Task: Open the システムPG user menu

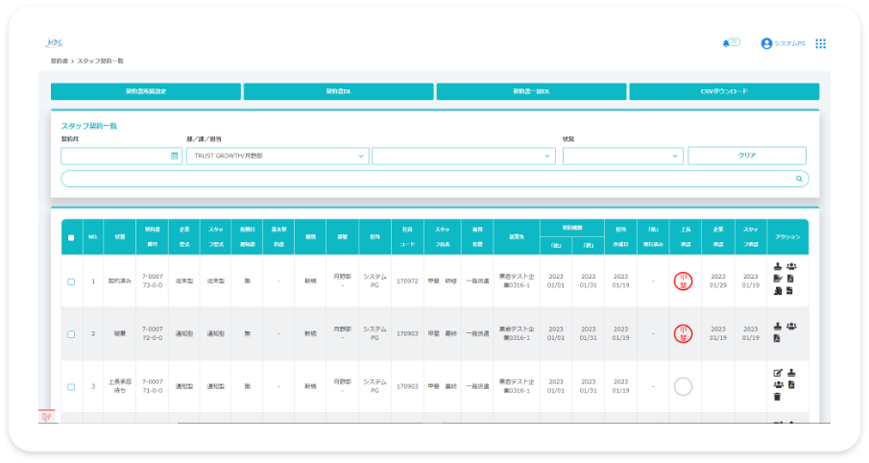Action: 784,43
